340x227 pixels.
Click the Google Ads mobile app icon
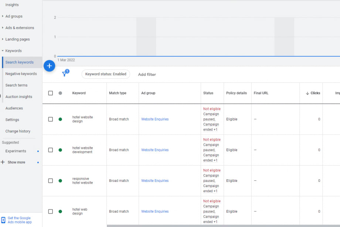(3, 220)
